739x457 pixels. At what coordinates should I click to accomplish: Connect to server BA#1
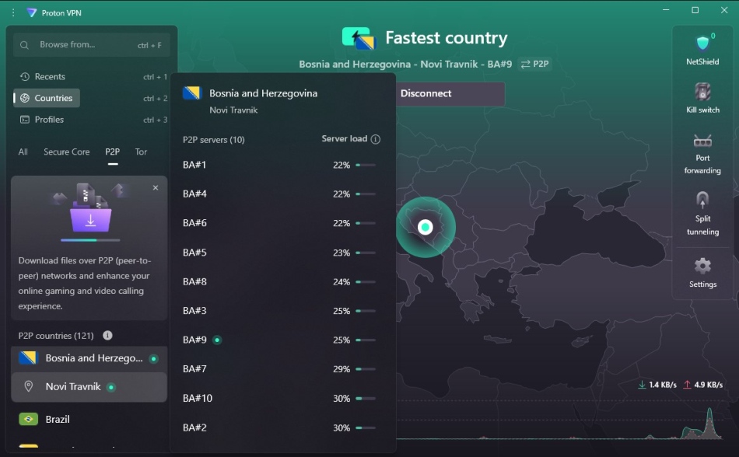282,165
